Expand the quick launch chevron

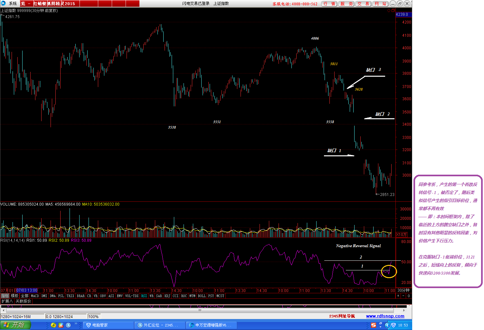[76, 324]
